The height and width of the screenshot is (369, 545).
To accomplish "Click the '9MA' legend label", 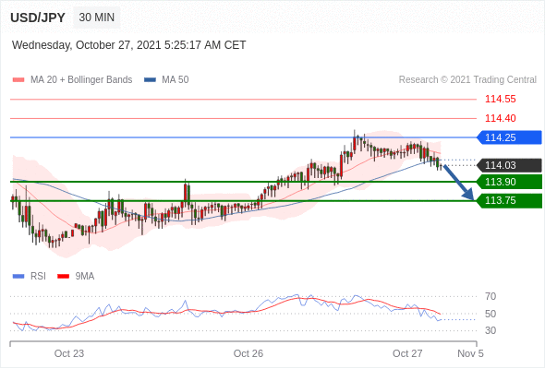I will pyautogui.click(x=85, y=277).
